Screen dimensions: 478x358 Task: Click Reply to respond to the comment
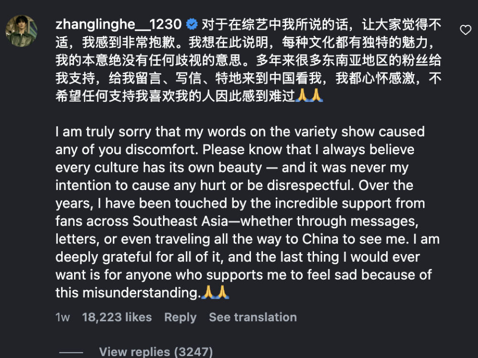pos(180,317)
